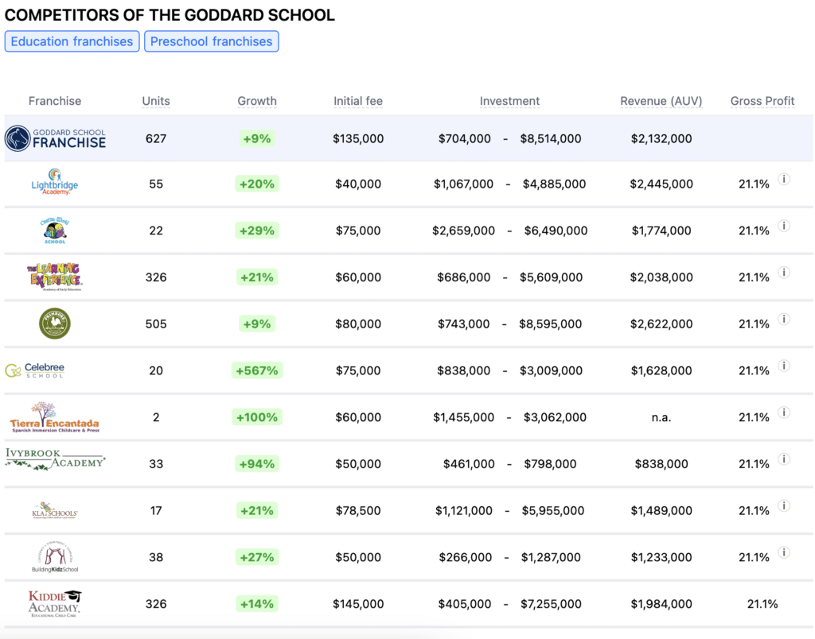Viewport: 815px width, 639px height.
Task: Select the +20% growth badge for Lightbridge
Action: click(x=257, y=184)
